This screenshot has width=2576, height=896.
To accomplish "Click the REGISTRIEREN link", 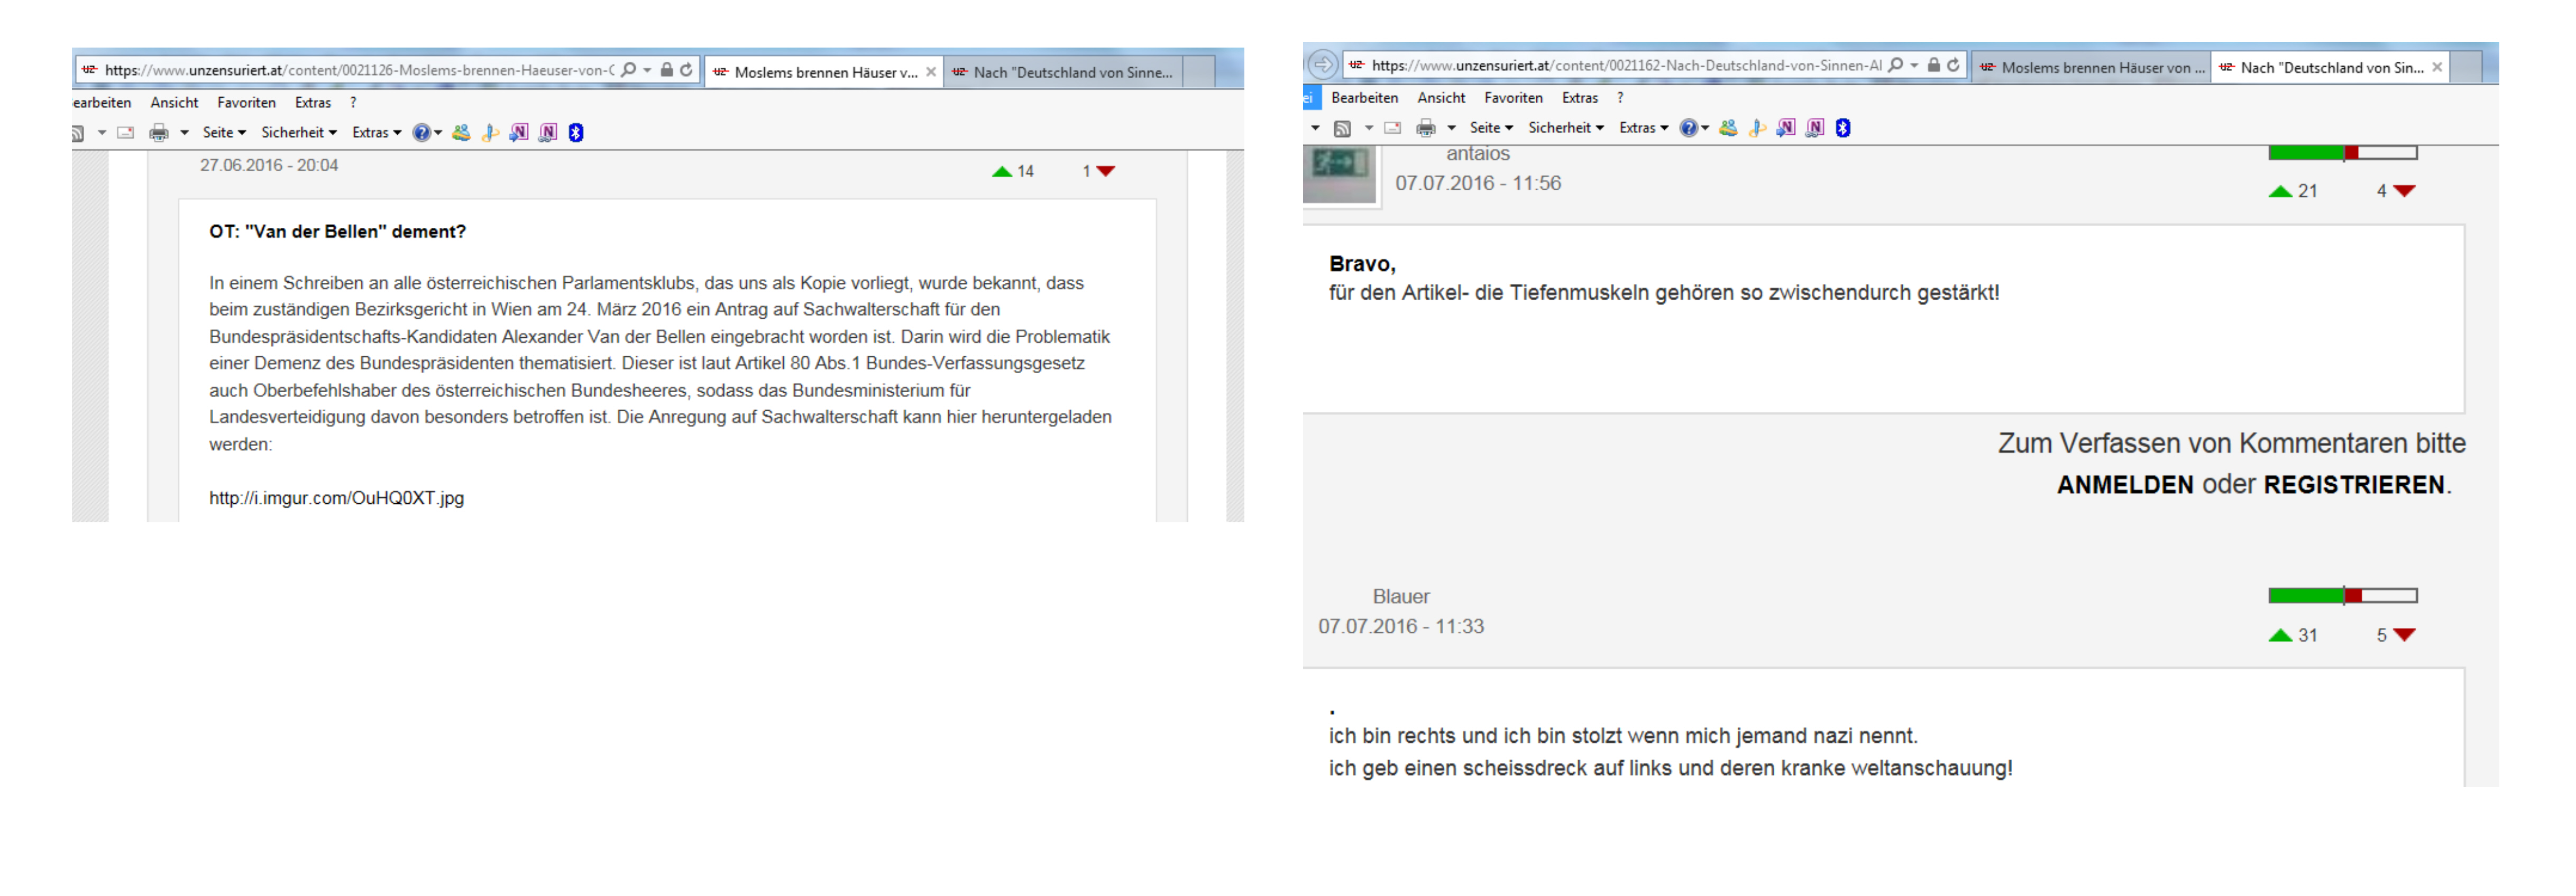I will (x=2354, y=485).
